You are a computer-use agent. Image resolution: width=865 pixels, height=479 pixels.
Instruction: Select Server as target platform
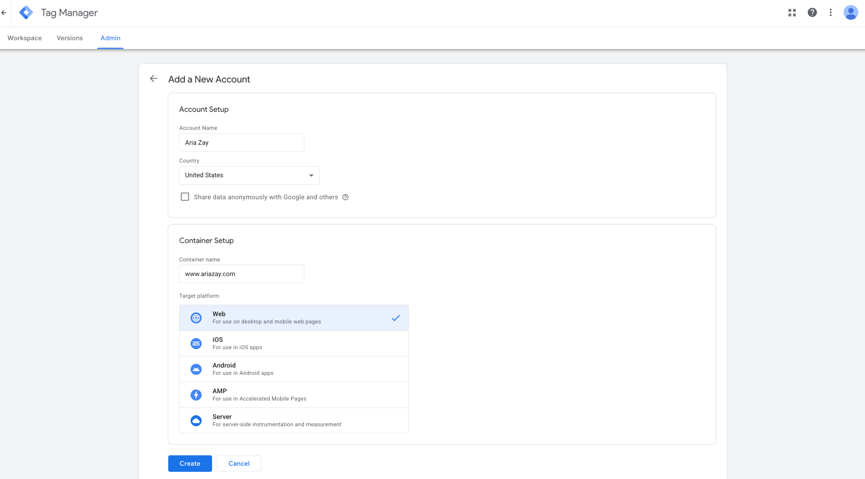[x=294, y=420]
